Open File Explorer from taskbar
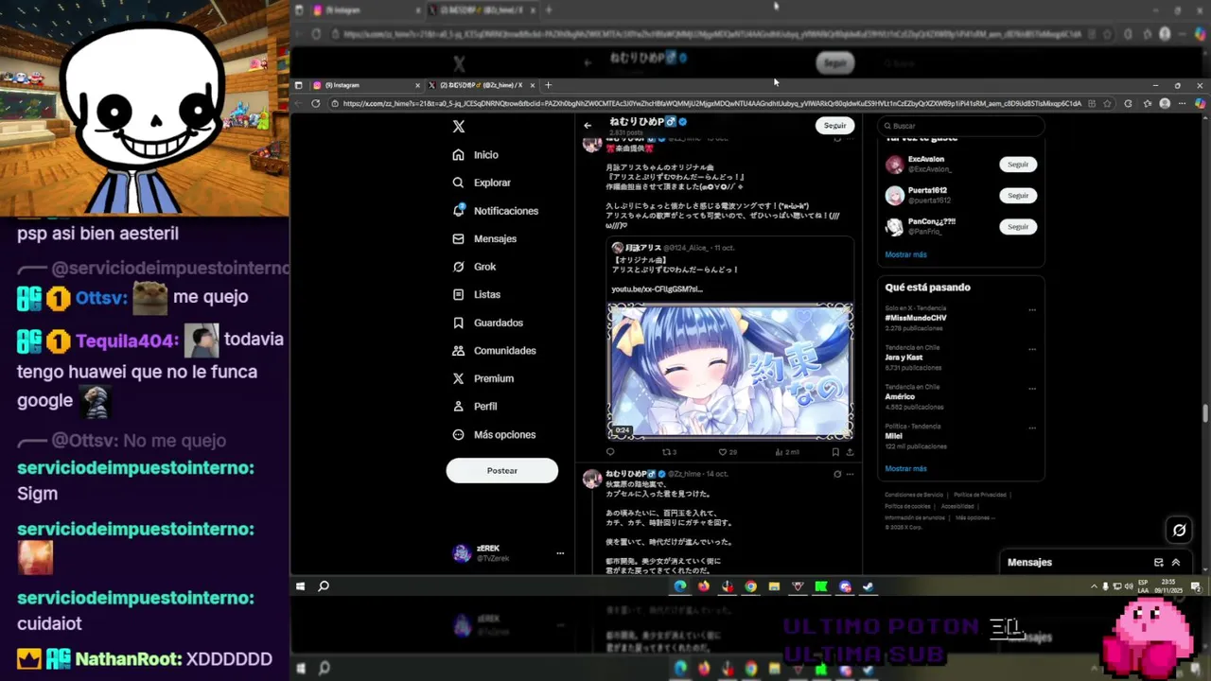Viewport: 1211px width, 681px height. pyautogui.click(x=774, y=586)
